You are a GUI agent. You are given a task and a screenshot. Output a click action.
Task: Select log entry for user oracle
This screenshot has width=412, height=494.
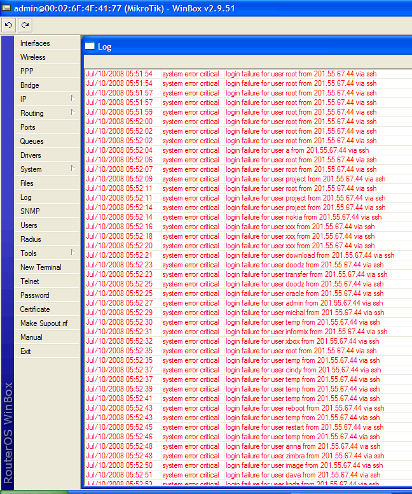point(249,293)
